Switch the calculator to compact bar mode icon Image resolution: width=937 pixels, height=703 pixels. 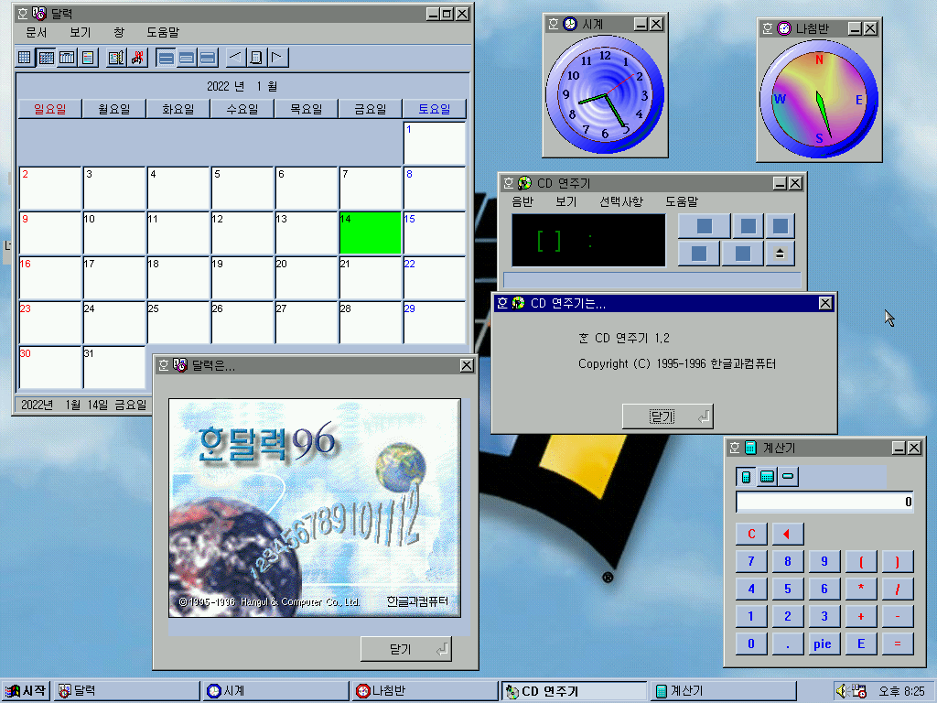pos(788,476)
